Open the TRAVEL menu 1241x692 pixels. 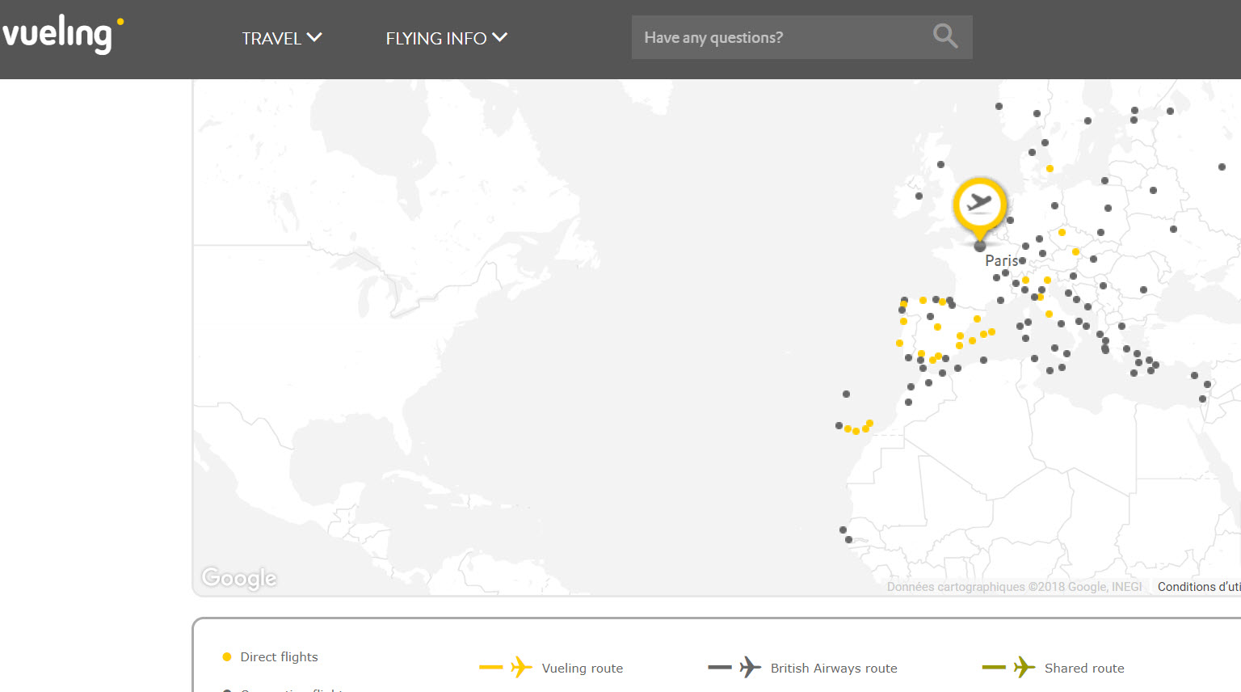coord(271,38)
